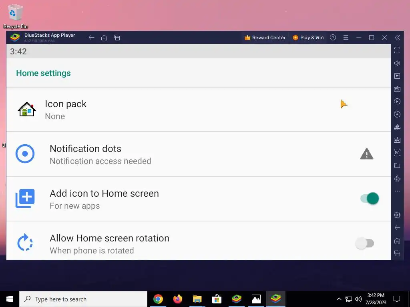Image resolution: width=410 pixels, height=307 pixels.
Task: Click the blue Notification dots circle icon
Action: coord(25,154)
